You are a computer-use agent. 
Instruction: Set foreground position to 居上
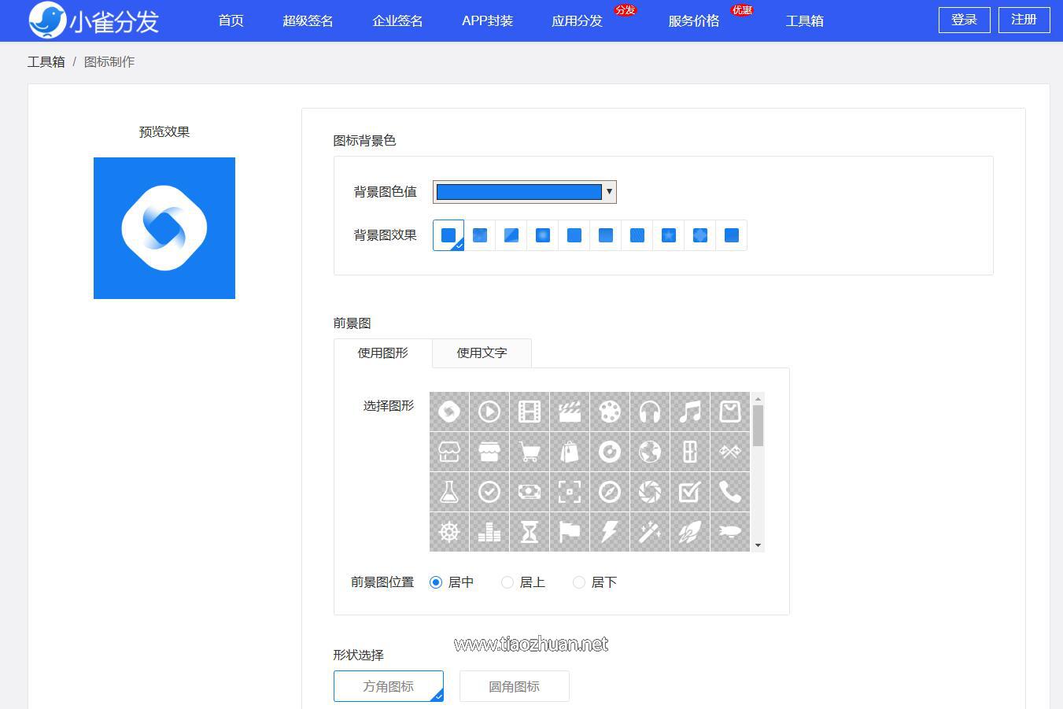[508, 582]
